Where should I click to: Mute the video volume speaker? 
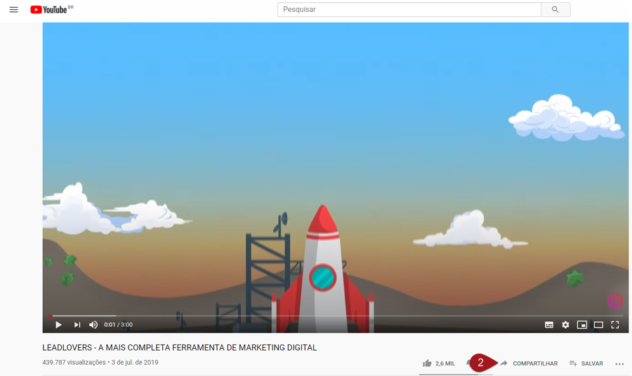tap(93, 325)
